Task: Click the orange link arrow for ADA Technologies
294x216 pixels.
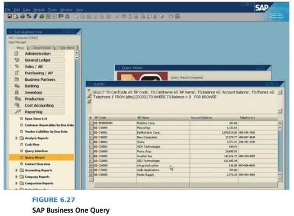Action: (95, 146)
